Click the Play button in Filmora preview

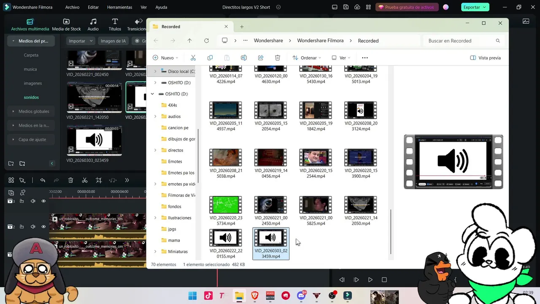pyautogui.click(x=370, y=280)
